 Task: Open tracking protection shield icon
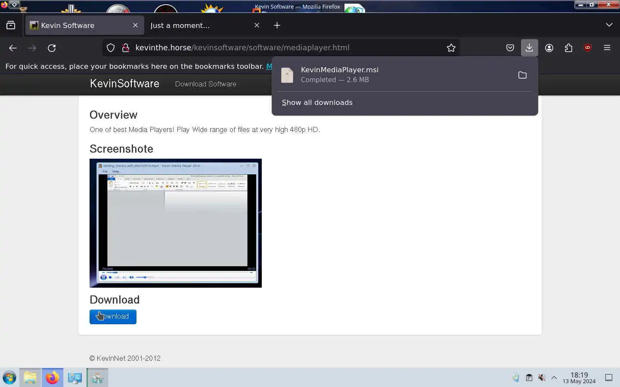tap(111, 48)
